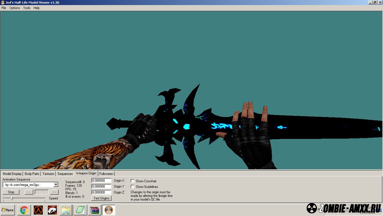The width and height of the screenshot is (383, 216).
Task: Click the title bar app icon
Action: click(x=2, y=2)
